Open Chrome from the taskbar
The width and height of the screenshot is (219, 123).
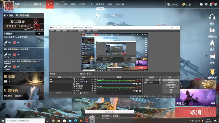coord(53,121)
